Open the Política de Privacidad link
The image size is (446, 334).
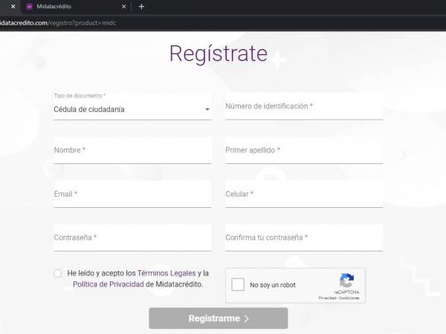(108, 284)
